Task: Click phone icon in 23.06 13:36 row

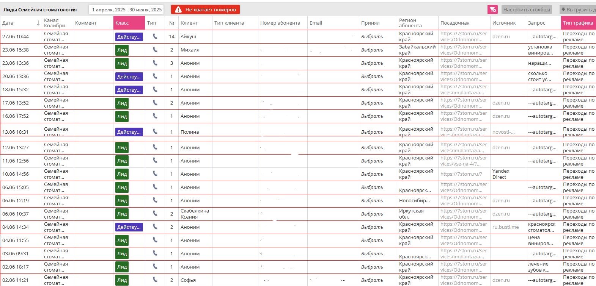Action: click(155, 63)
